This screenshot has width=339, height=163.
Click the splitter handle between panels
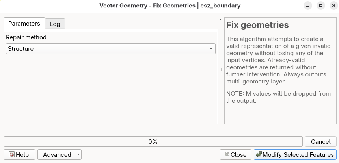click(221, 72)
